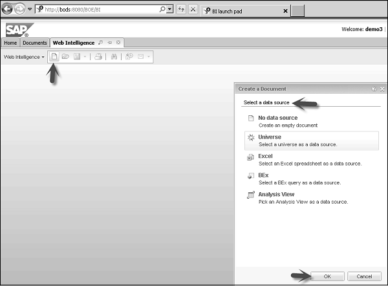Switch to the Documents tab
Image resolution: width=388 pixels, height=286 pixels.
click(35, 43)
